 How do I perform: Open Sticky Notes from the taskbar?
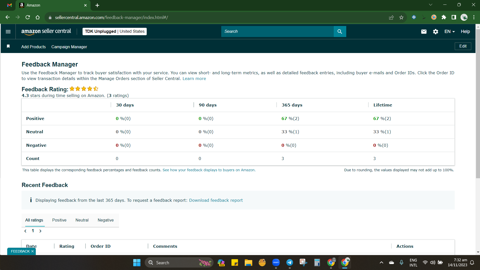[234, 262]
